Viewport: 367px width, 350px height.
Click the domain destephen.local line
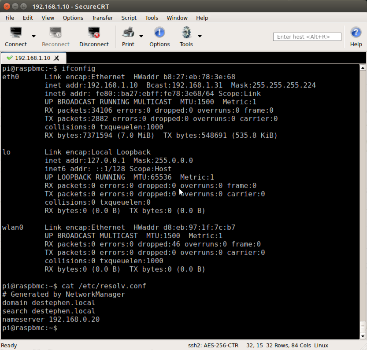tap(48, 303)
